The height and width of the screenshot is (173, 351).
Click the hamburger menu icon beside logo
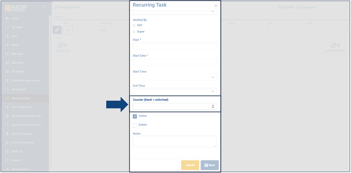(x=44, y=7)
